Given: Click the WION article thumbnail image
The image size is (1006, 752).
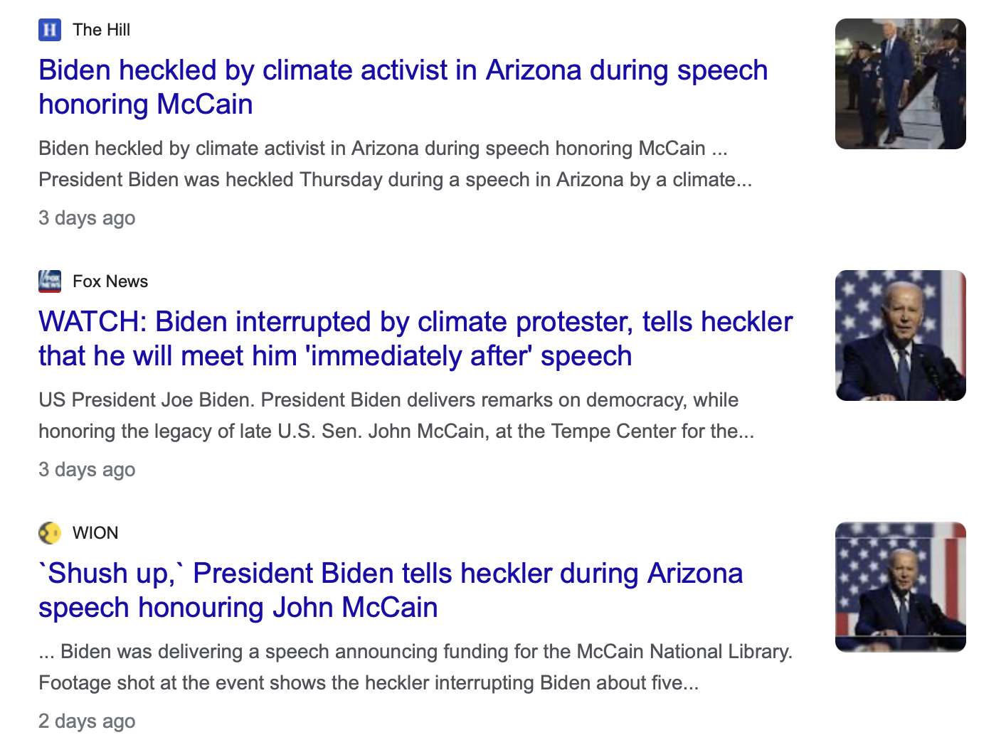Looking at the screenshot, I should [900, 587].
